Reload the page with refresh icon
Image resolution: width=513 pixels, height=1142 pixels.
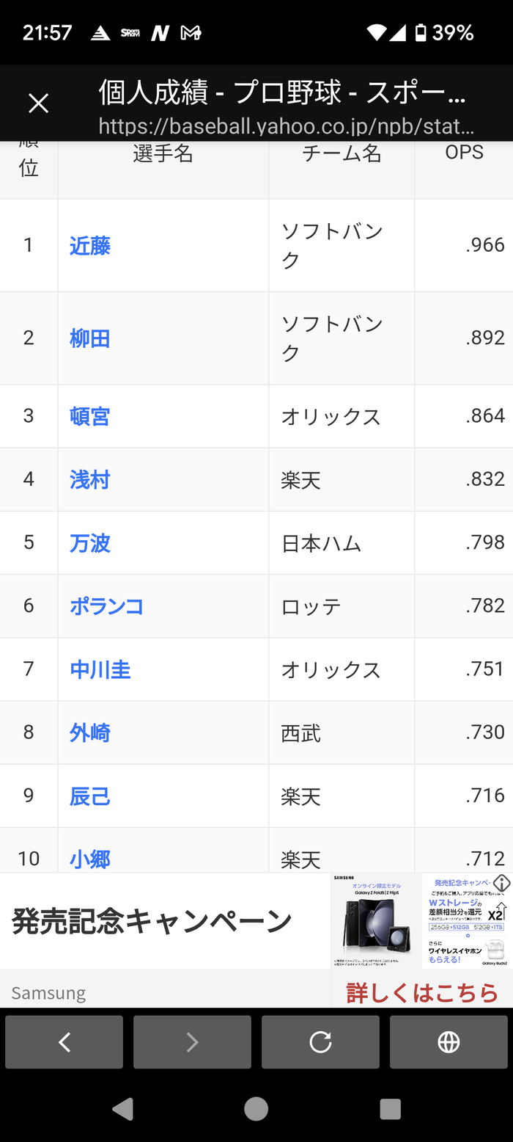[320, 1042]
